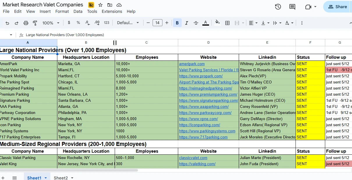Select the horizontal scrollbar

coord(69,170)
